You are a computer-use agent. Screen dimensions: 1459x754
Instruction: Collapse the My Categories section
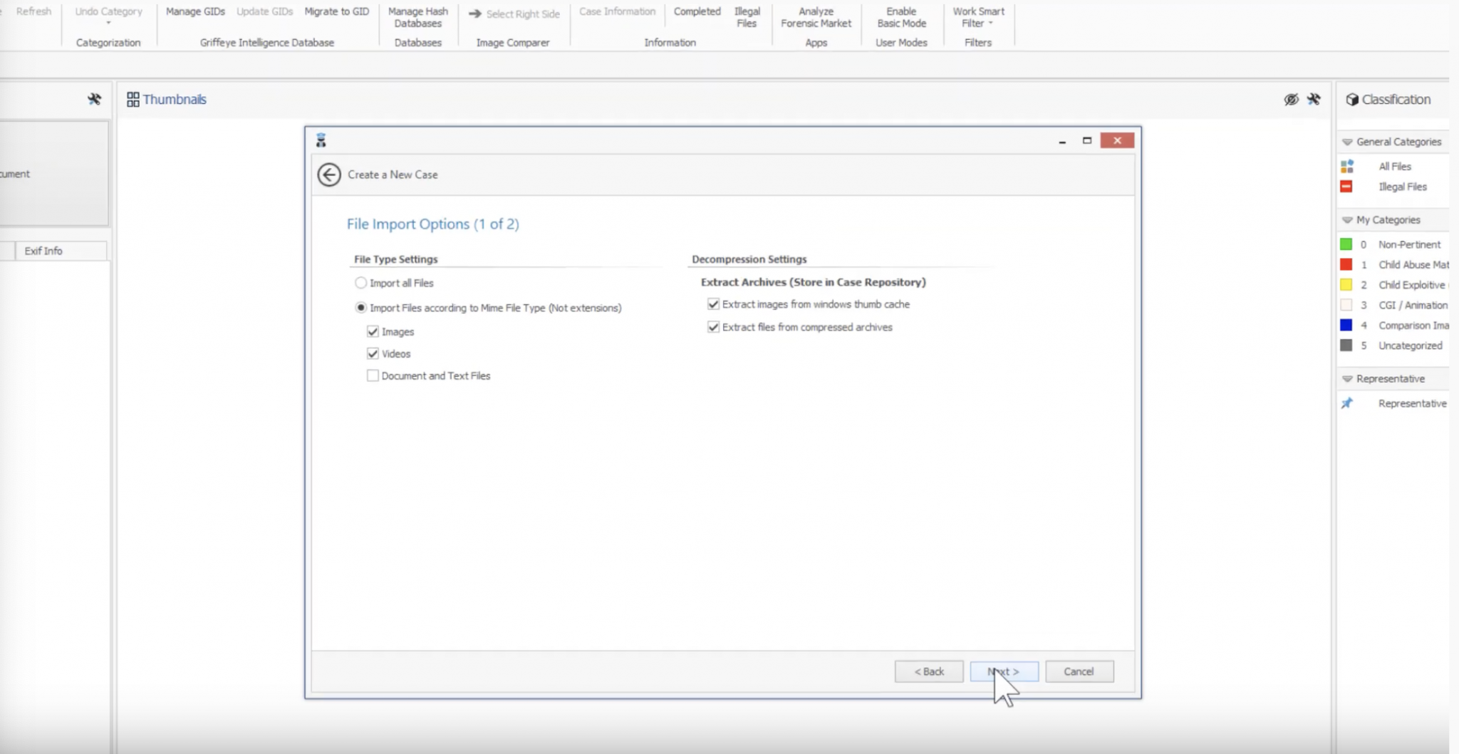[1346, 220]
